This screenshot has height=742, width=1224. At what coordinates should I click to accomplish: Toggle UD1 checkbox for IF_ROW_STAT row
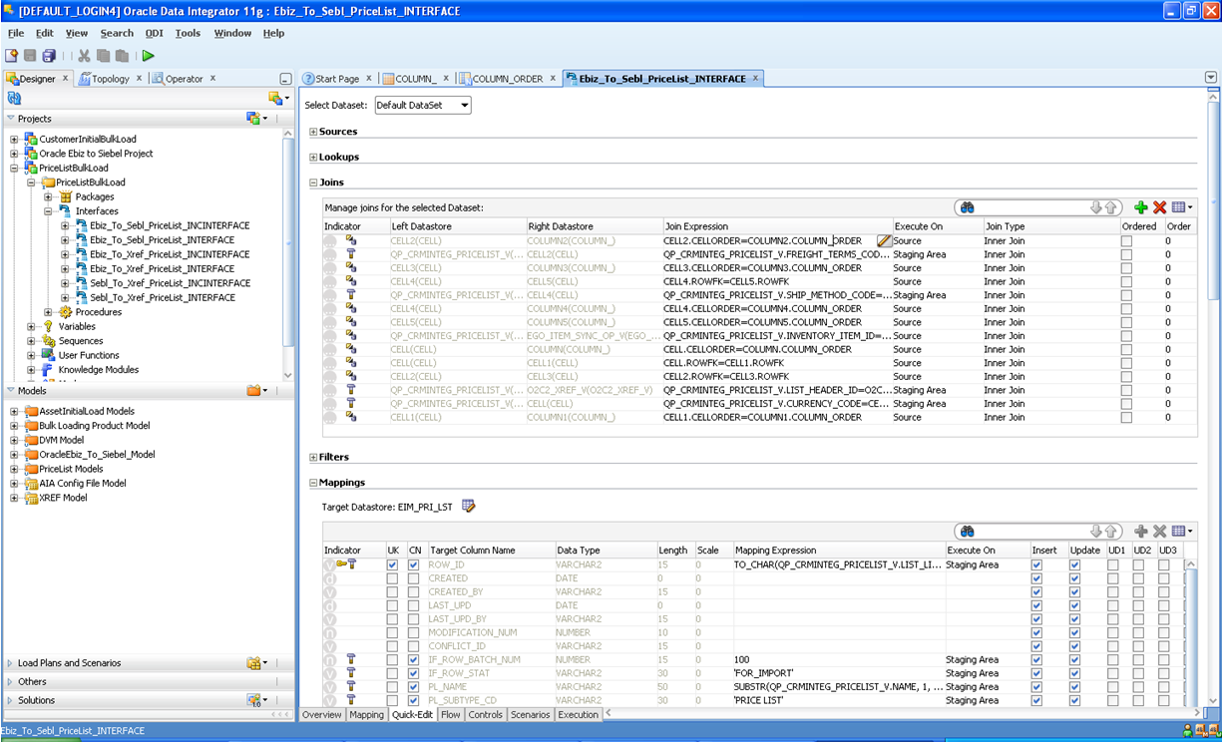point(1112,673)
